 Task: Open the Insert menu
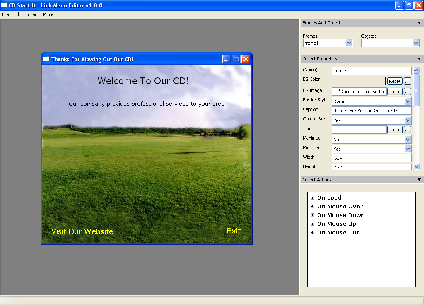(x=32, y=14)
